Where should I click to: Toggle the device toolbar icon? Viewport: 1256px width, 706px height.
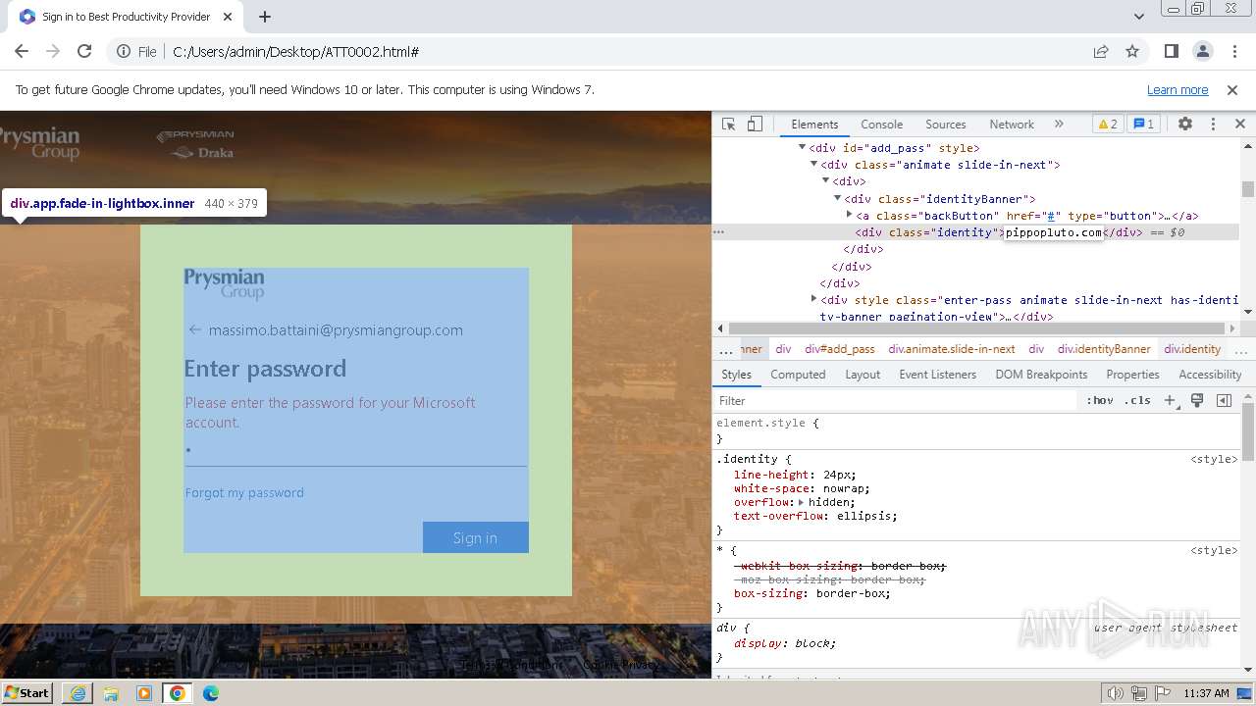tap(755, 125)
